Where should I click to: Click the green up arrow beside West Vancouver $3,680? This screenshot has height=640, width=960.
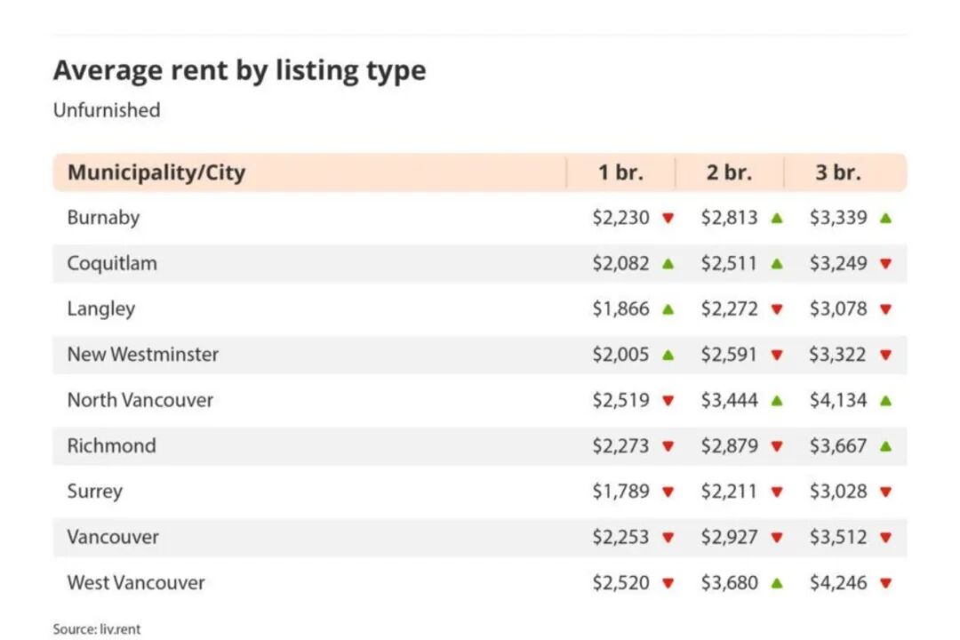pyautogui.click(x=777, y=583)
